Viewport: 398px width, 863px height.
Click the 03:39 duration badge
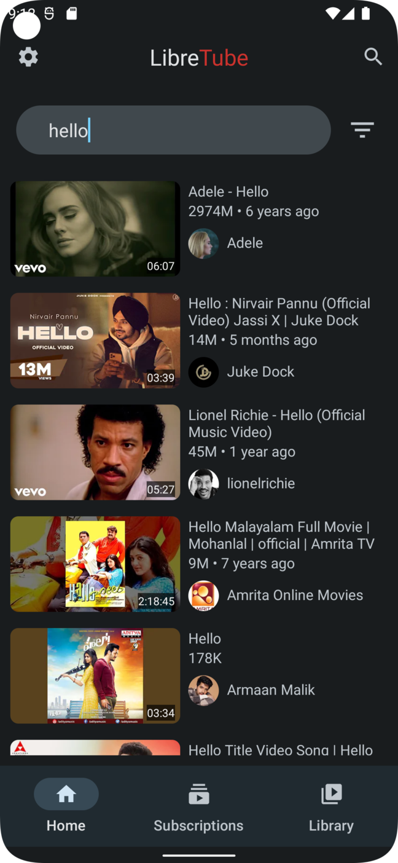pyautogui.click(x=161, y=378)
